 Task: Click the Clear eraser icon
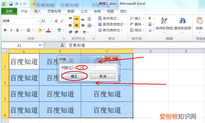click(x=150, y=30)
